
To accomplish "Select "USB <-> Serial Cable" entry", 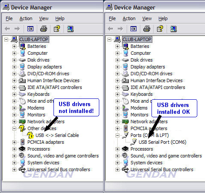I will (57, 135).
